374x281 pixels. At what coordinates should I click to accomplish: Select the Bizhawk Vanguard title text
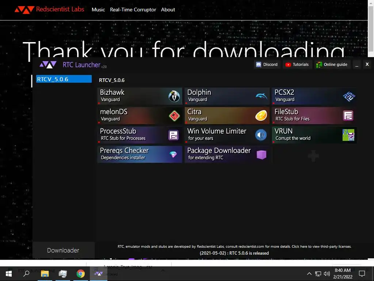pyautogui.click(x=112, y=95)
